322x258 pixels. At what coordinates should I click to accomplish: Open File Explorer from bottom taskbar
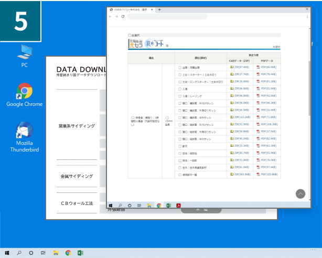coord(56,253)
